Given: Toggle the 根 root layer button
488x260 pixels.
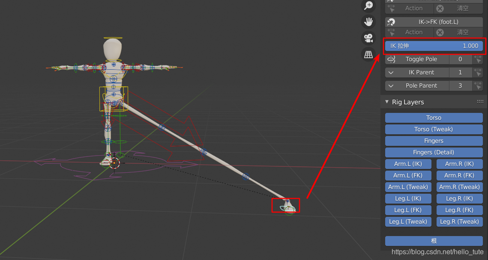Looking at the screenshot, I should 434,241.
